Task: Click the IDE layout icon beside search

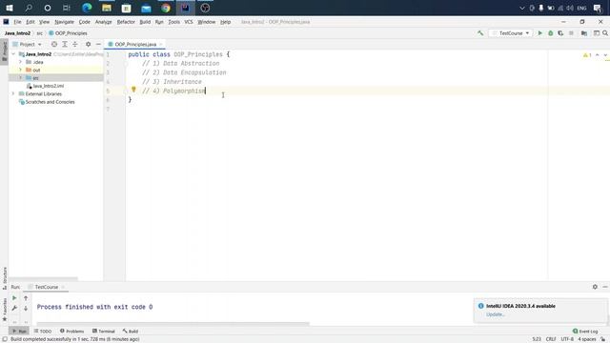Action: (x=597, y=33)
